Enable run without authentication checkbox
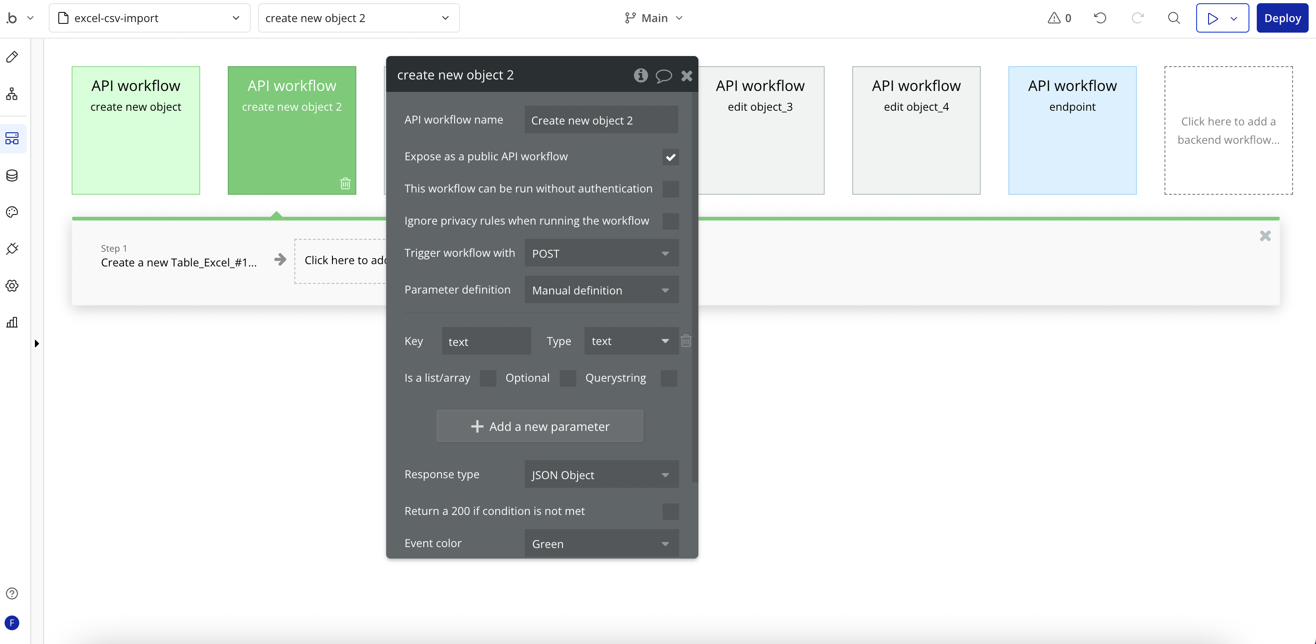The height and width of the screenshot is (644, 1316). [x=670, y=189]
